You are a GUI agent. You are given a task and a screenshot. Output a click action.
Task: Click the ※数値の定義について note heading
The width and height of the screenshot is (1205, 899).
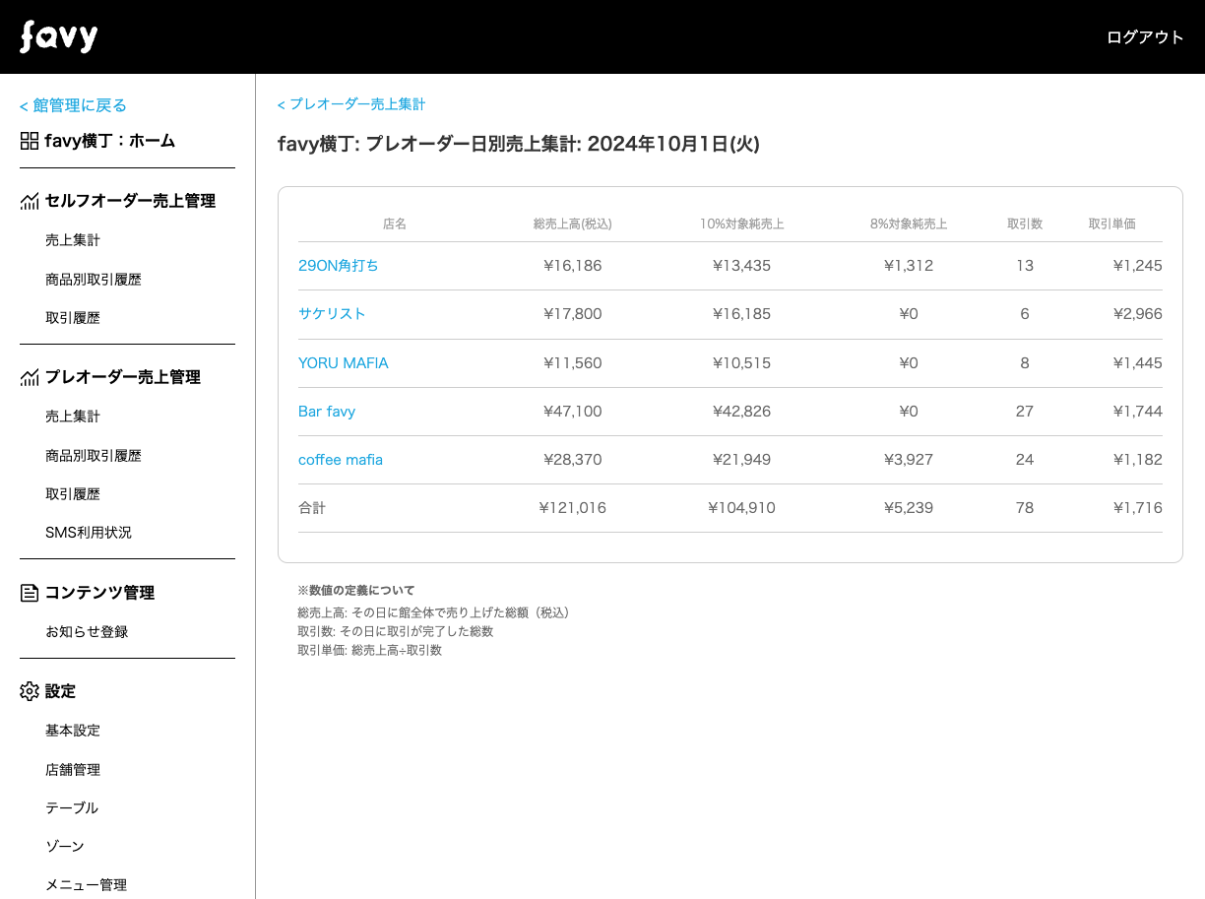pyautogui.click(x=356, y=591)
